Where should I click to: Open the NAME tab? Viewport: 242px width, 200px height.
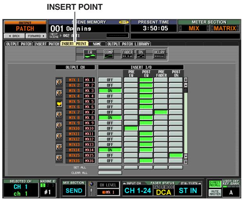(97, 44)
